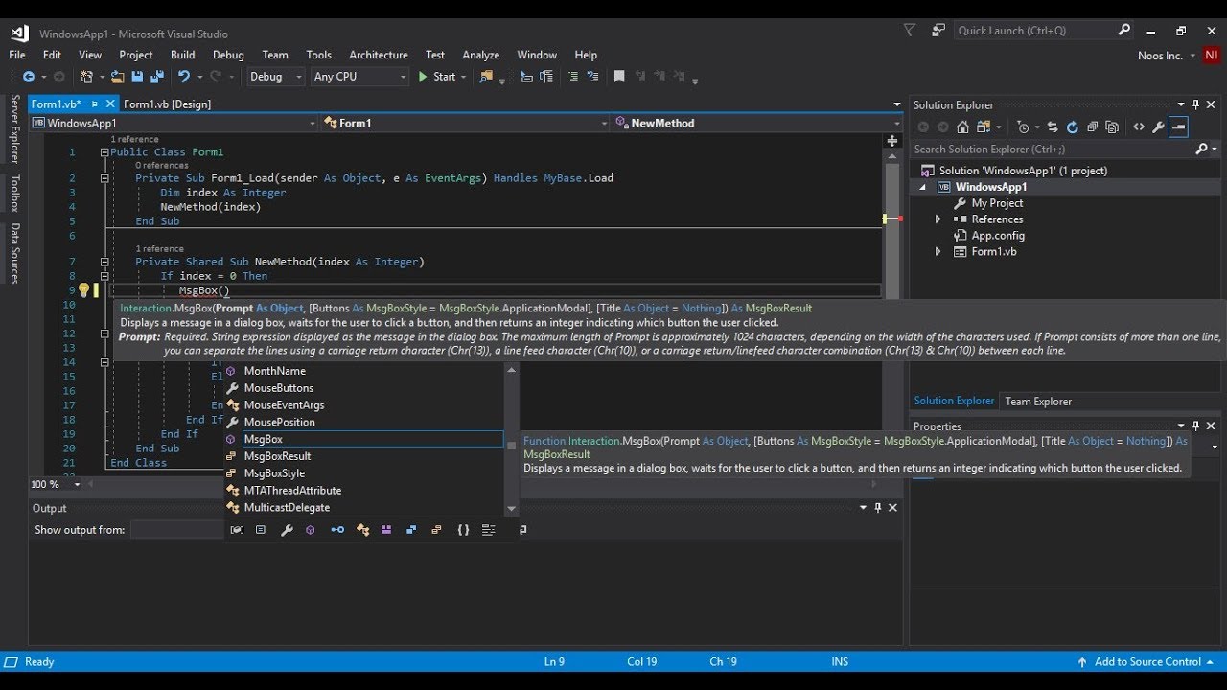Close the Form1.vb tab

coord(110,103)
